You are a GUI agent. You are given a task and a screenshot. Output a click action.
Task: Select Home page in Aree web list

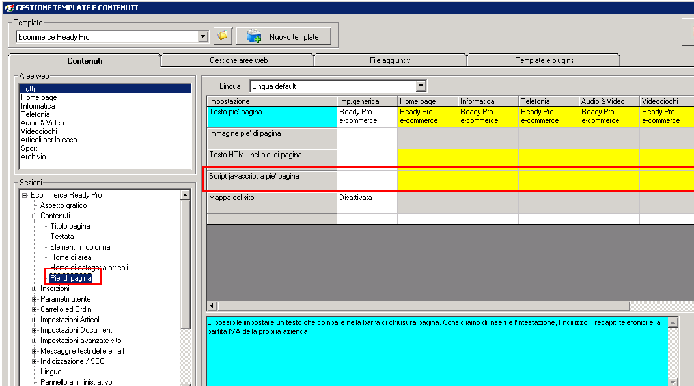tap(38, 97)
